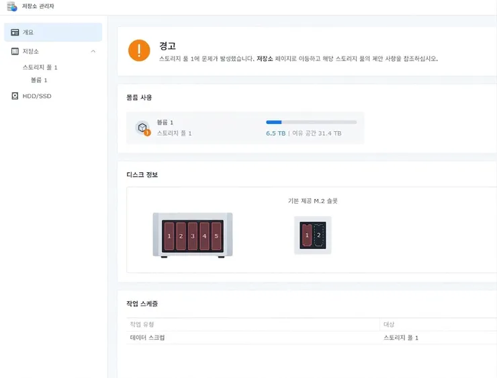The width and height of the screenshot is (497, 378).
Task: Select drive bay 5 on the NAS diagram
Action: click(216, 236)
